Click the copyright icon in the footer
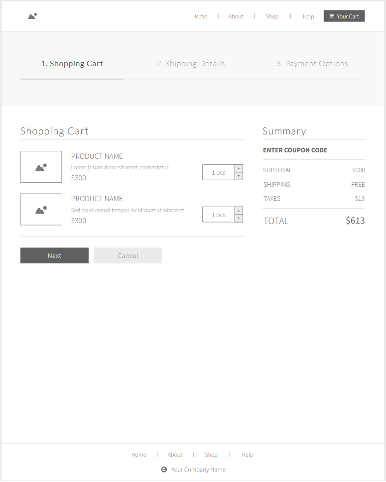Viewport: 386px width, 482px height. point(164,470)
